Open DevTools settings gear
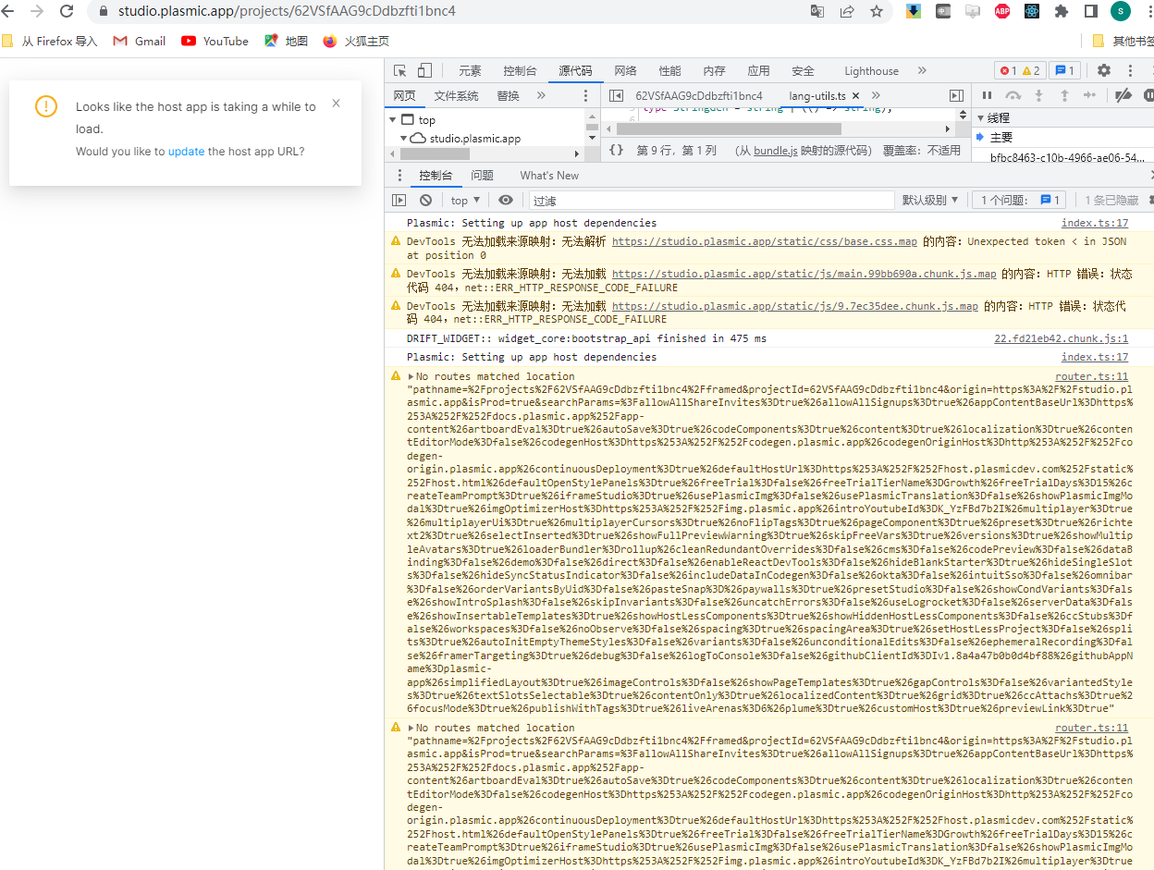1154x870 pixels. coord(1103,71)
